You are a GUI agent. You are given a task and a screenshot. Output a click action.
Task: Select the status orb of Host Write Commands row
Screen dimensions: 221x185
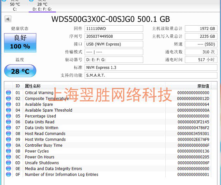coord(8,139)
